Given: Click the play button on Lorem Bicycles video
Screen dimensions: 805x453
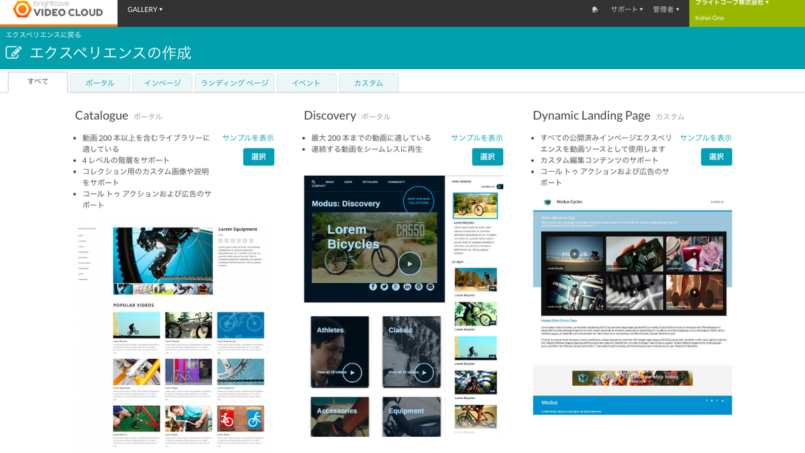Looking at the screenshot, I should click(409, 263).
